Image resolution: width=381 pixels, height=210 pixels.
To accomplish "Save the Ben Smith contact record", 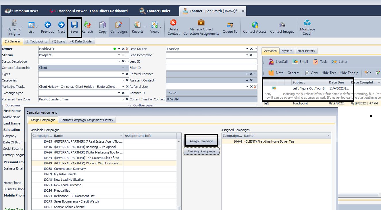I will click(x=74, y=27).
